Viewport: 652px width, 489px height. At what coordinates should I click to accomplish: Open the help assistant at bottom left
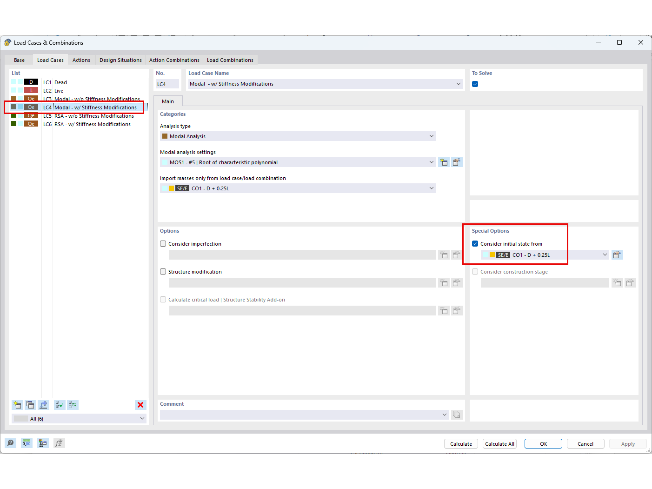pos(10,443)
